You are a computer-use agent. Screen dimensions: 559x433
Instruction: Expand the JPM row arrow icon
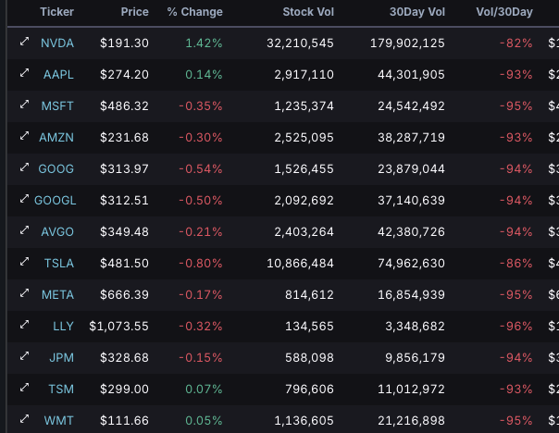(x=24, y=357)
